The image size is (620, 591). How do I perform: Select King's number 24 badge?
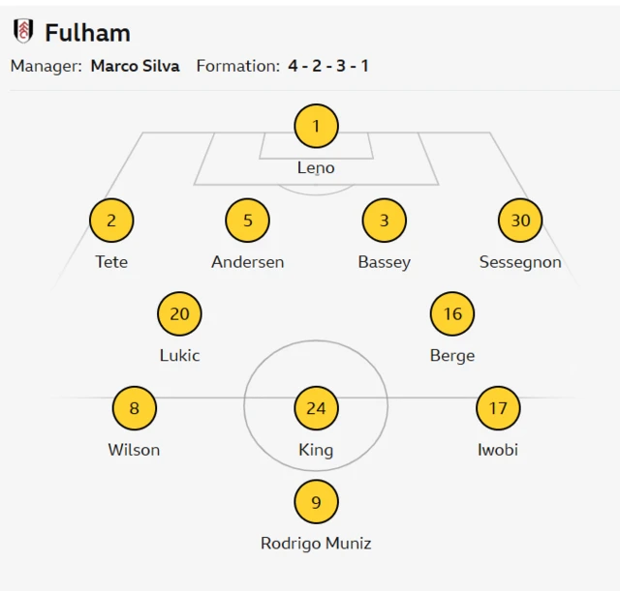316,408
